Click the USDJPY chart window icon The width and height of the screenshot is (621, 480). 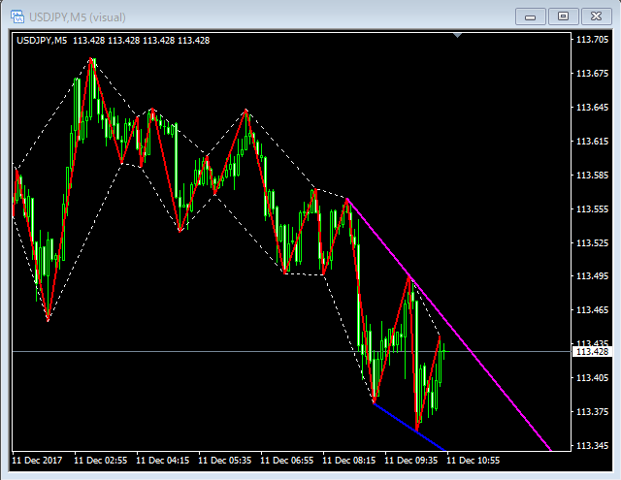click(x=17, y=17)
